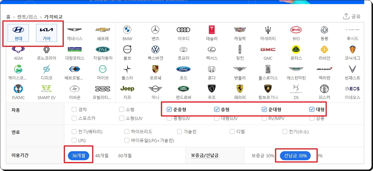
Task: Pick the Koenigsegg (코닉세그) logo
Action: [352, 49]
